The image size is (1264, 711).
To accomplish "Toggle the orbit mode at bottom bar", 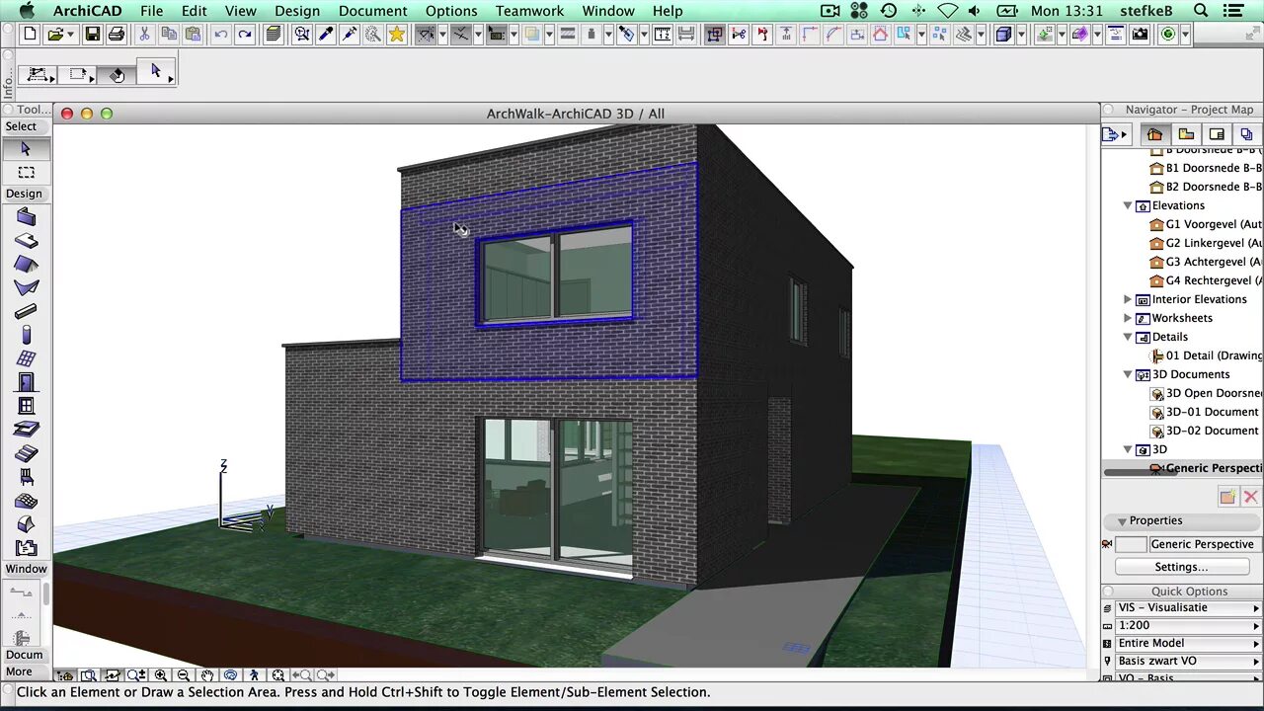I will pyautogui.click(x=231, y=675).
